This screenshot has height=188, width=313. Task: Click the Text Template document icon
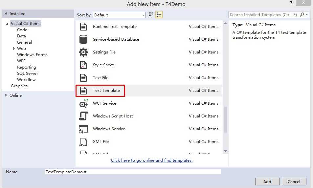[x=83, y=90]
